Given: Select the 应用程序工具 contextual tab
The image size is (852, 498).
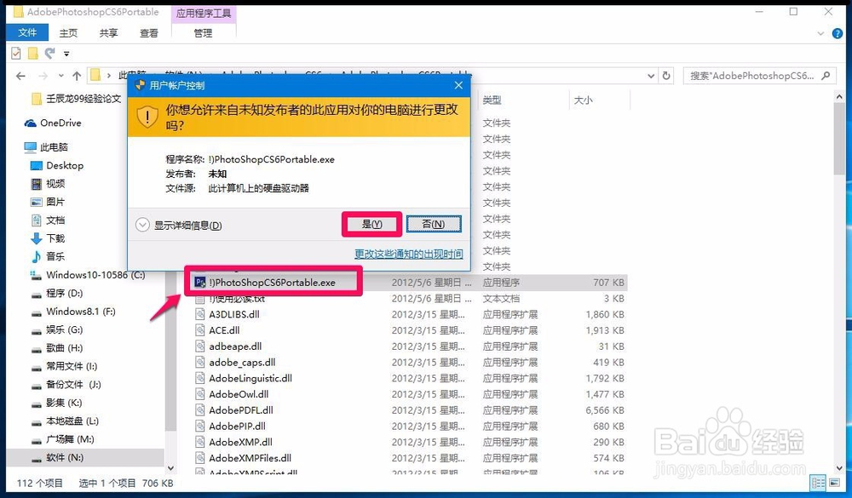Looking at the screenshot, I should tap(204, 13).
